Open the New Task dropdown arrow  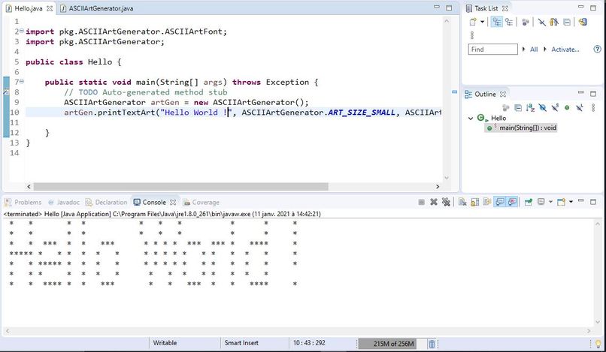(483, 22)
